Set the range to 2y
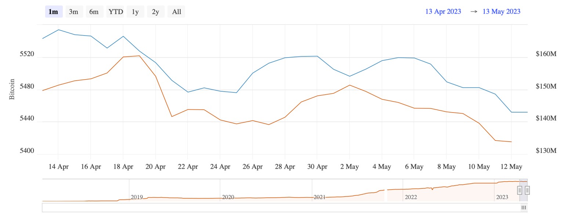The width and height of the screenshot is (564, 220). tap(156, 12)
